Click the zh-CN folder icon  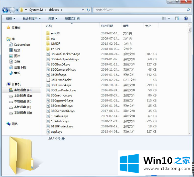pos(48,49)
